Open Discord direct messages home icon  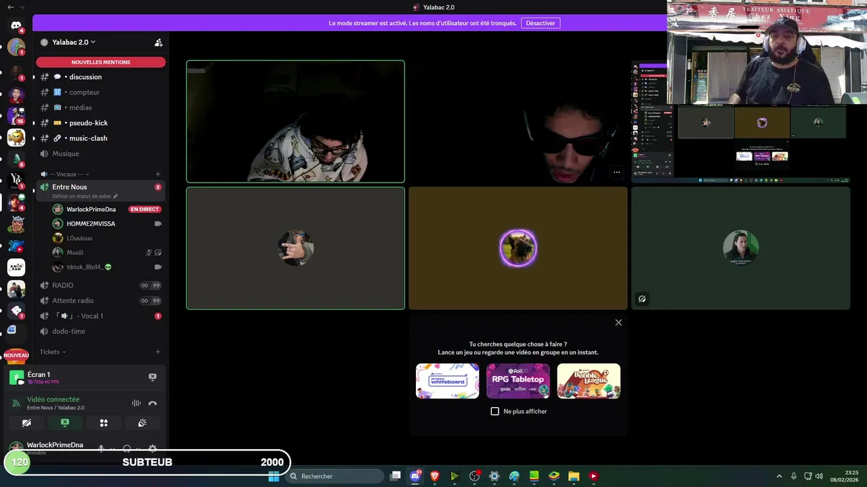tap(16, 26)
